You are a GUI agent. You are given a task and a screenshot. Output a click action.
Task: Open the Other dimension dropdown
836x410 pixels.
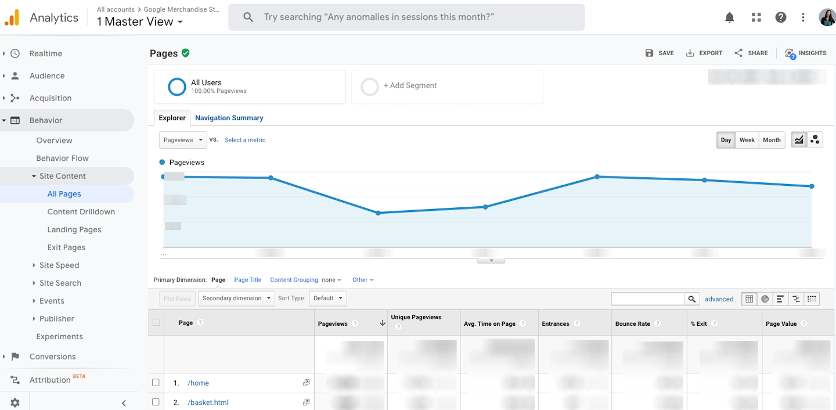tap(363, 280)
